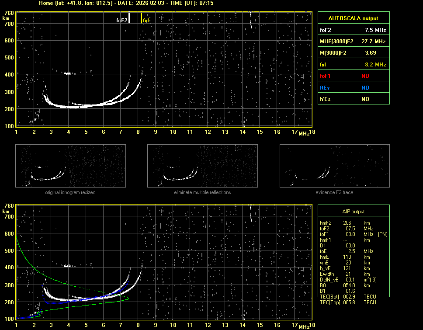
Task: Click the AUTOSCALA output header
Action: click(353, 18)
